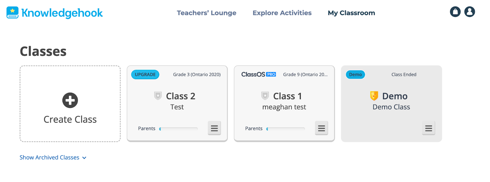
Task: Open the hamburger menu on Demo card
Action: pyautogui.click(x=428, y=128)
